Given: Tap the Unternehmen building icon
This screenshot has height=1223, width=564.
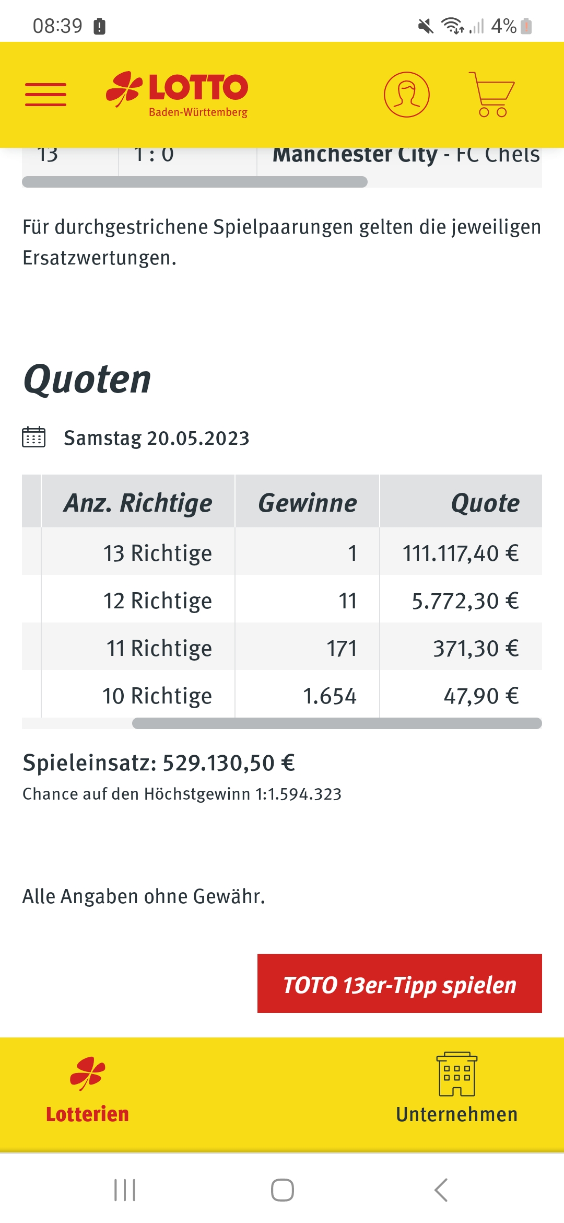Looking at the screenshot, I should click(x=457, y=1074).
